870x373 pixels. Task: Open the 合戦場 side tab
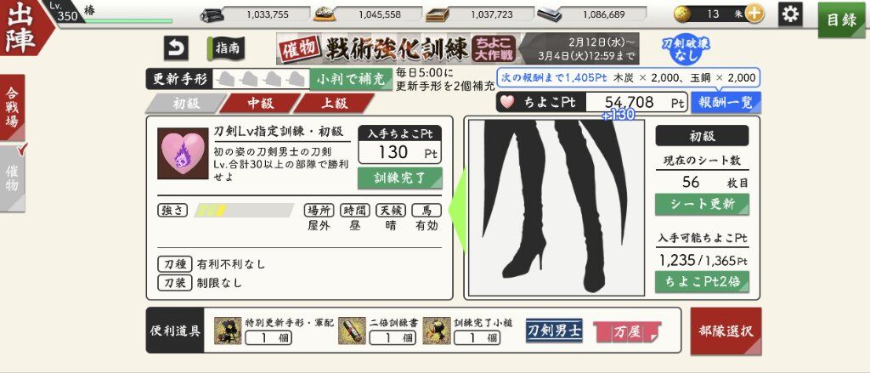[x=12, y=108]
